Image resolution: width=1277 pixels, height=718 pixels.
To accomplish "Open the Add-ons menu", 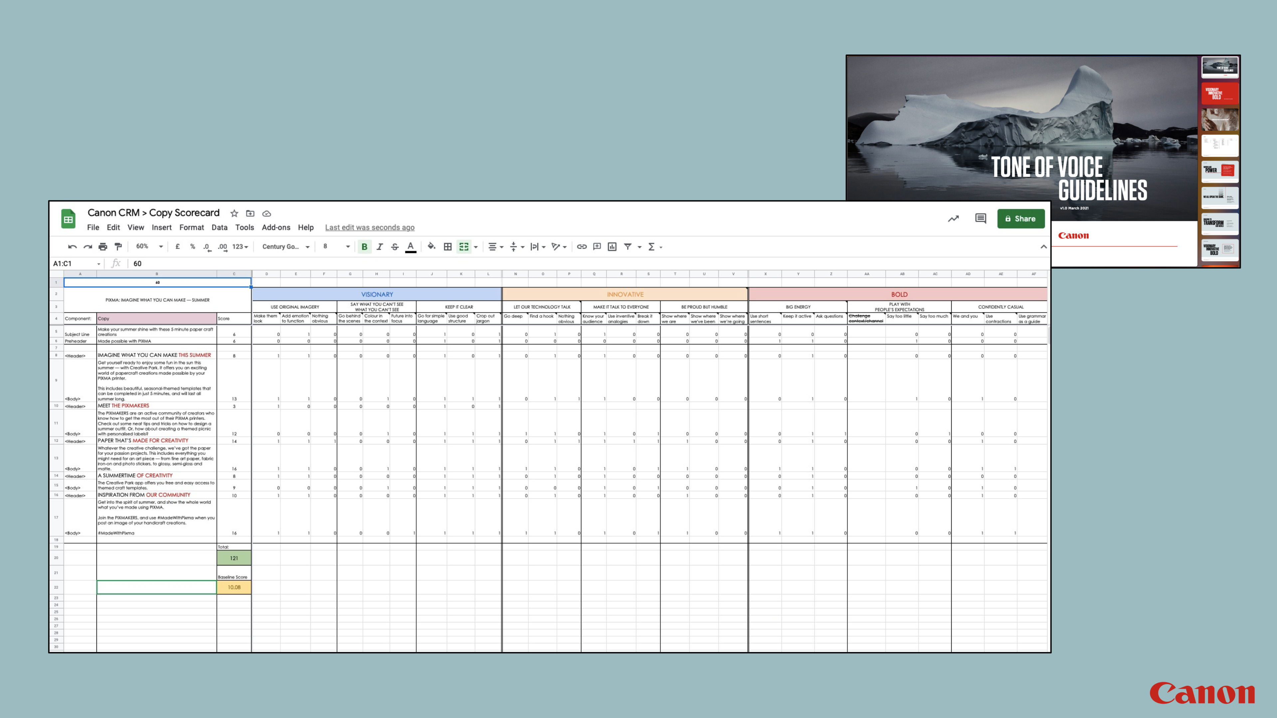I will click(275, 227).
